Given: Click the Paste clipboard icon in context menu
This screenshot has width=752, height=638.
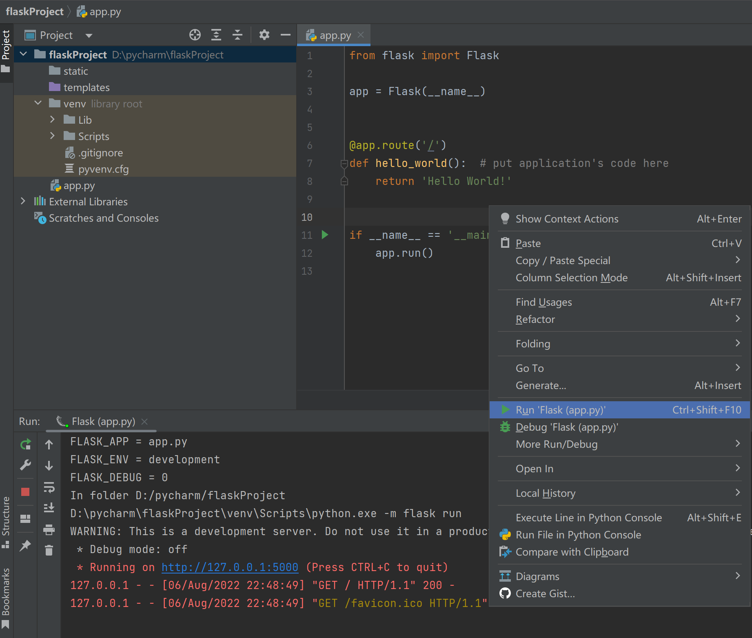Looking at the screenshot, I should [505, 243].
